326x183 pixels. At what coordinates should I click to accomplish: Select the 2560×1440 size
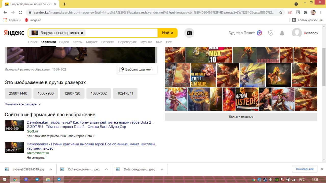click(18, 93)
